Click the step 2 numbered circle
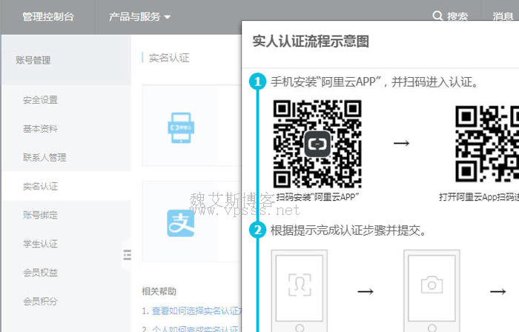519x332 pixels. [x=258, y=230]
